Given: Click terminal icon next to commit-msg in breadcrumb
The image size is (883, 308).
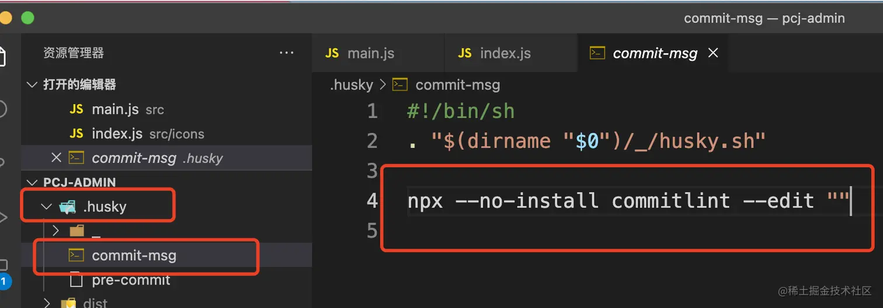Looking at the screenshot, I should tap(400, 85).
